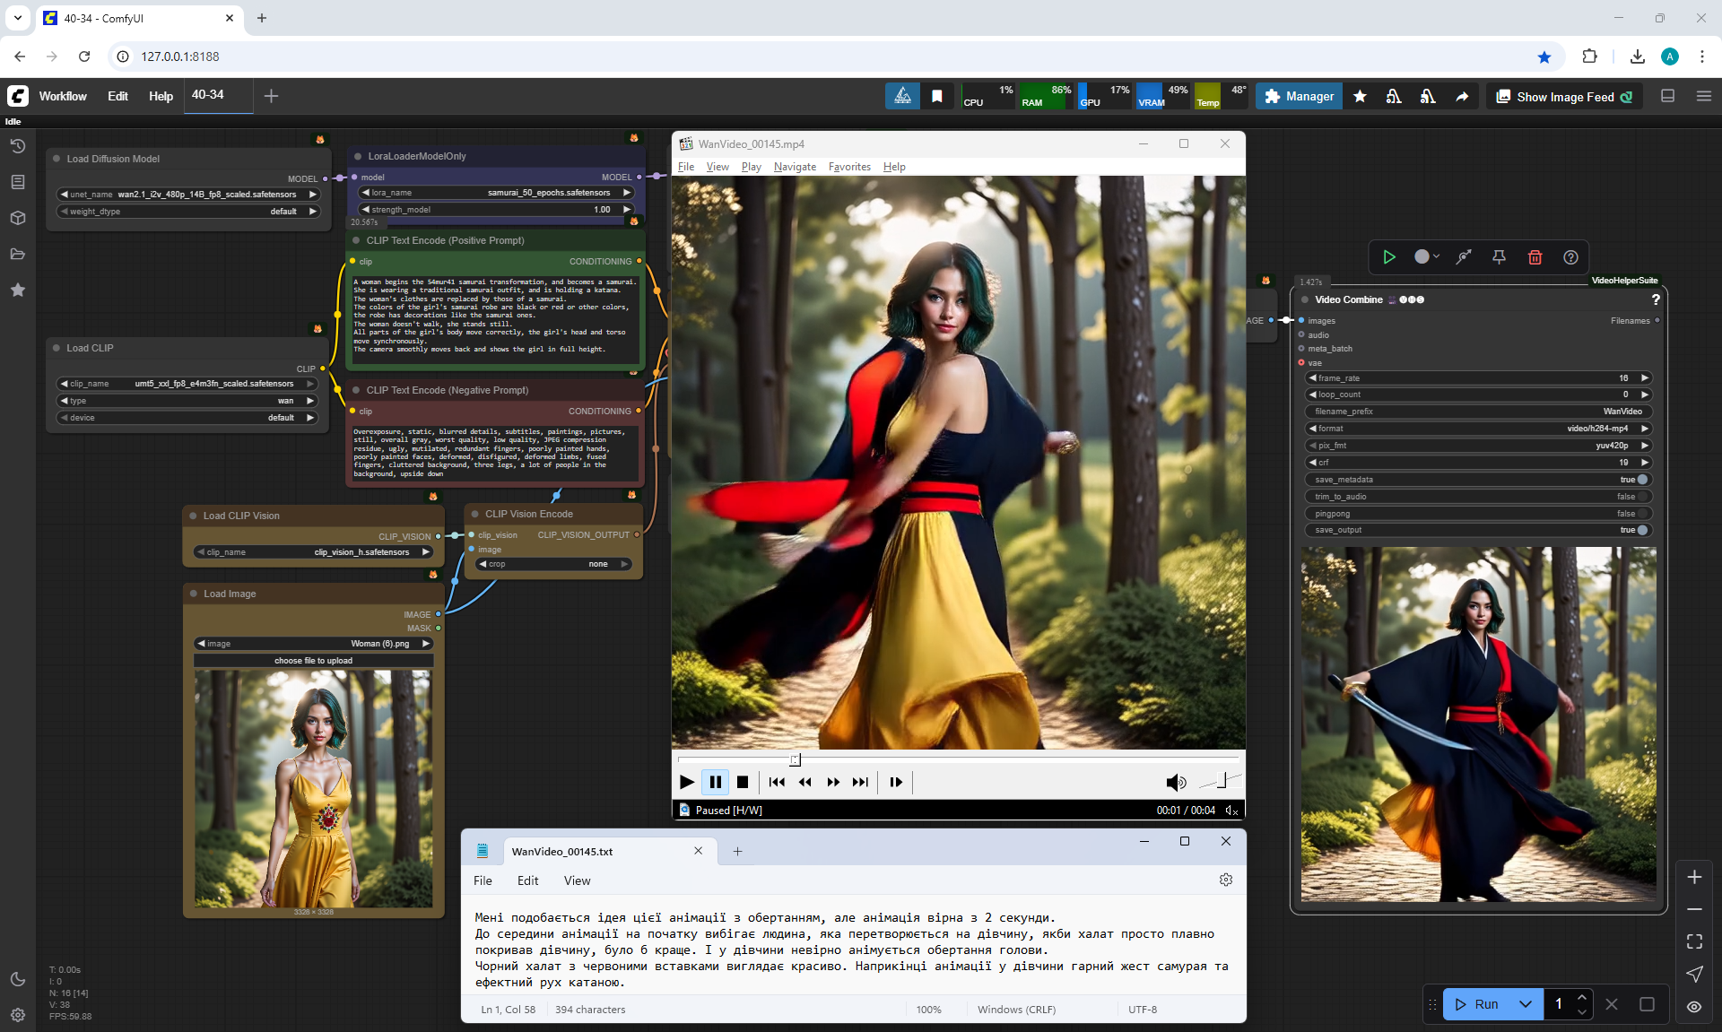Click choose file to upload button
Image resolution: width=1722 pixels, height=1032 pixels.
(313, 661)
